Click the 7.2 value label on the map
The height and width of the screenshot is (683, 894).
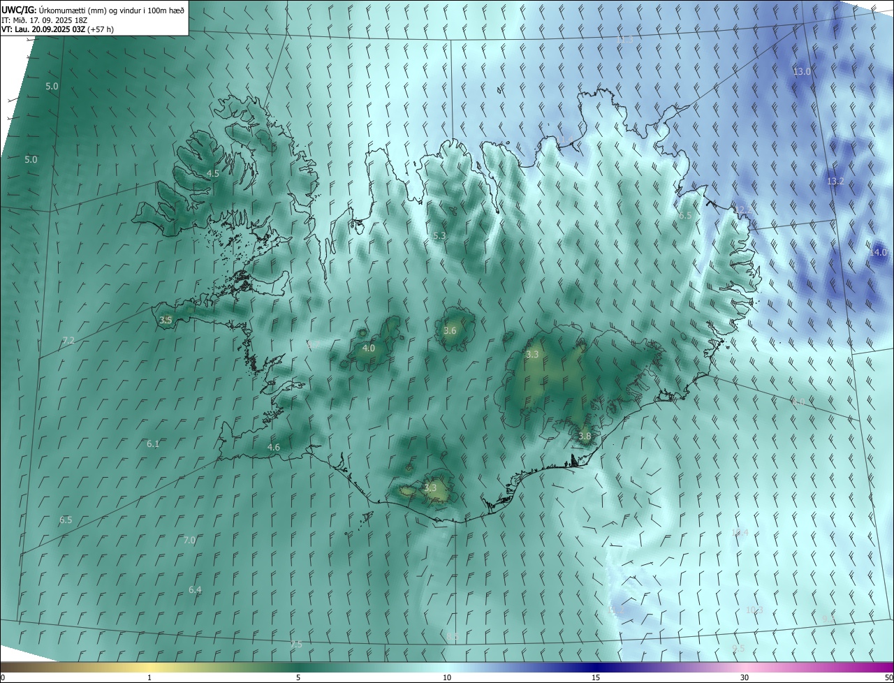(x=68, y=341)
